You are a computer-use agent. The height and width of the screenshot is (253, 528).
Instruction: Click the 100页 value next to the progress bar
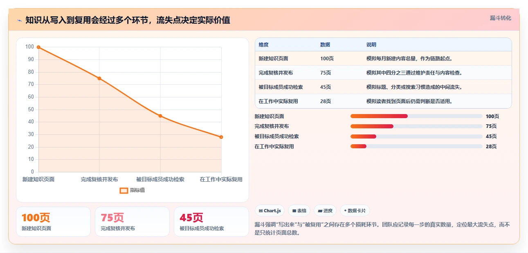[x=492, y=117]
